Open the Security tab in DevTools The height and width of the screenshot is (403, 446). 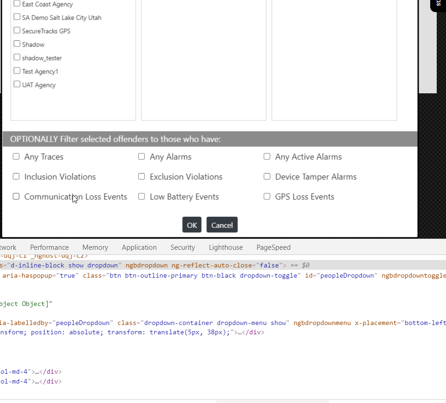[x=183, y=247]
